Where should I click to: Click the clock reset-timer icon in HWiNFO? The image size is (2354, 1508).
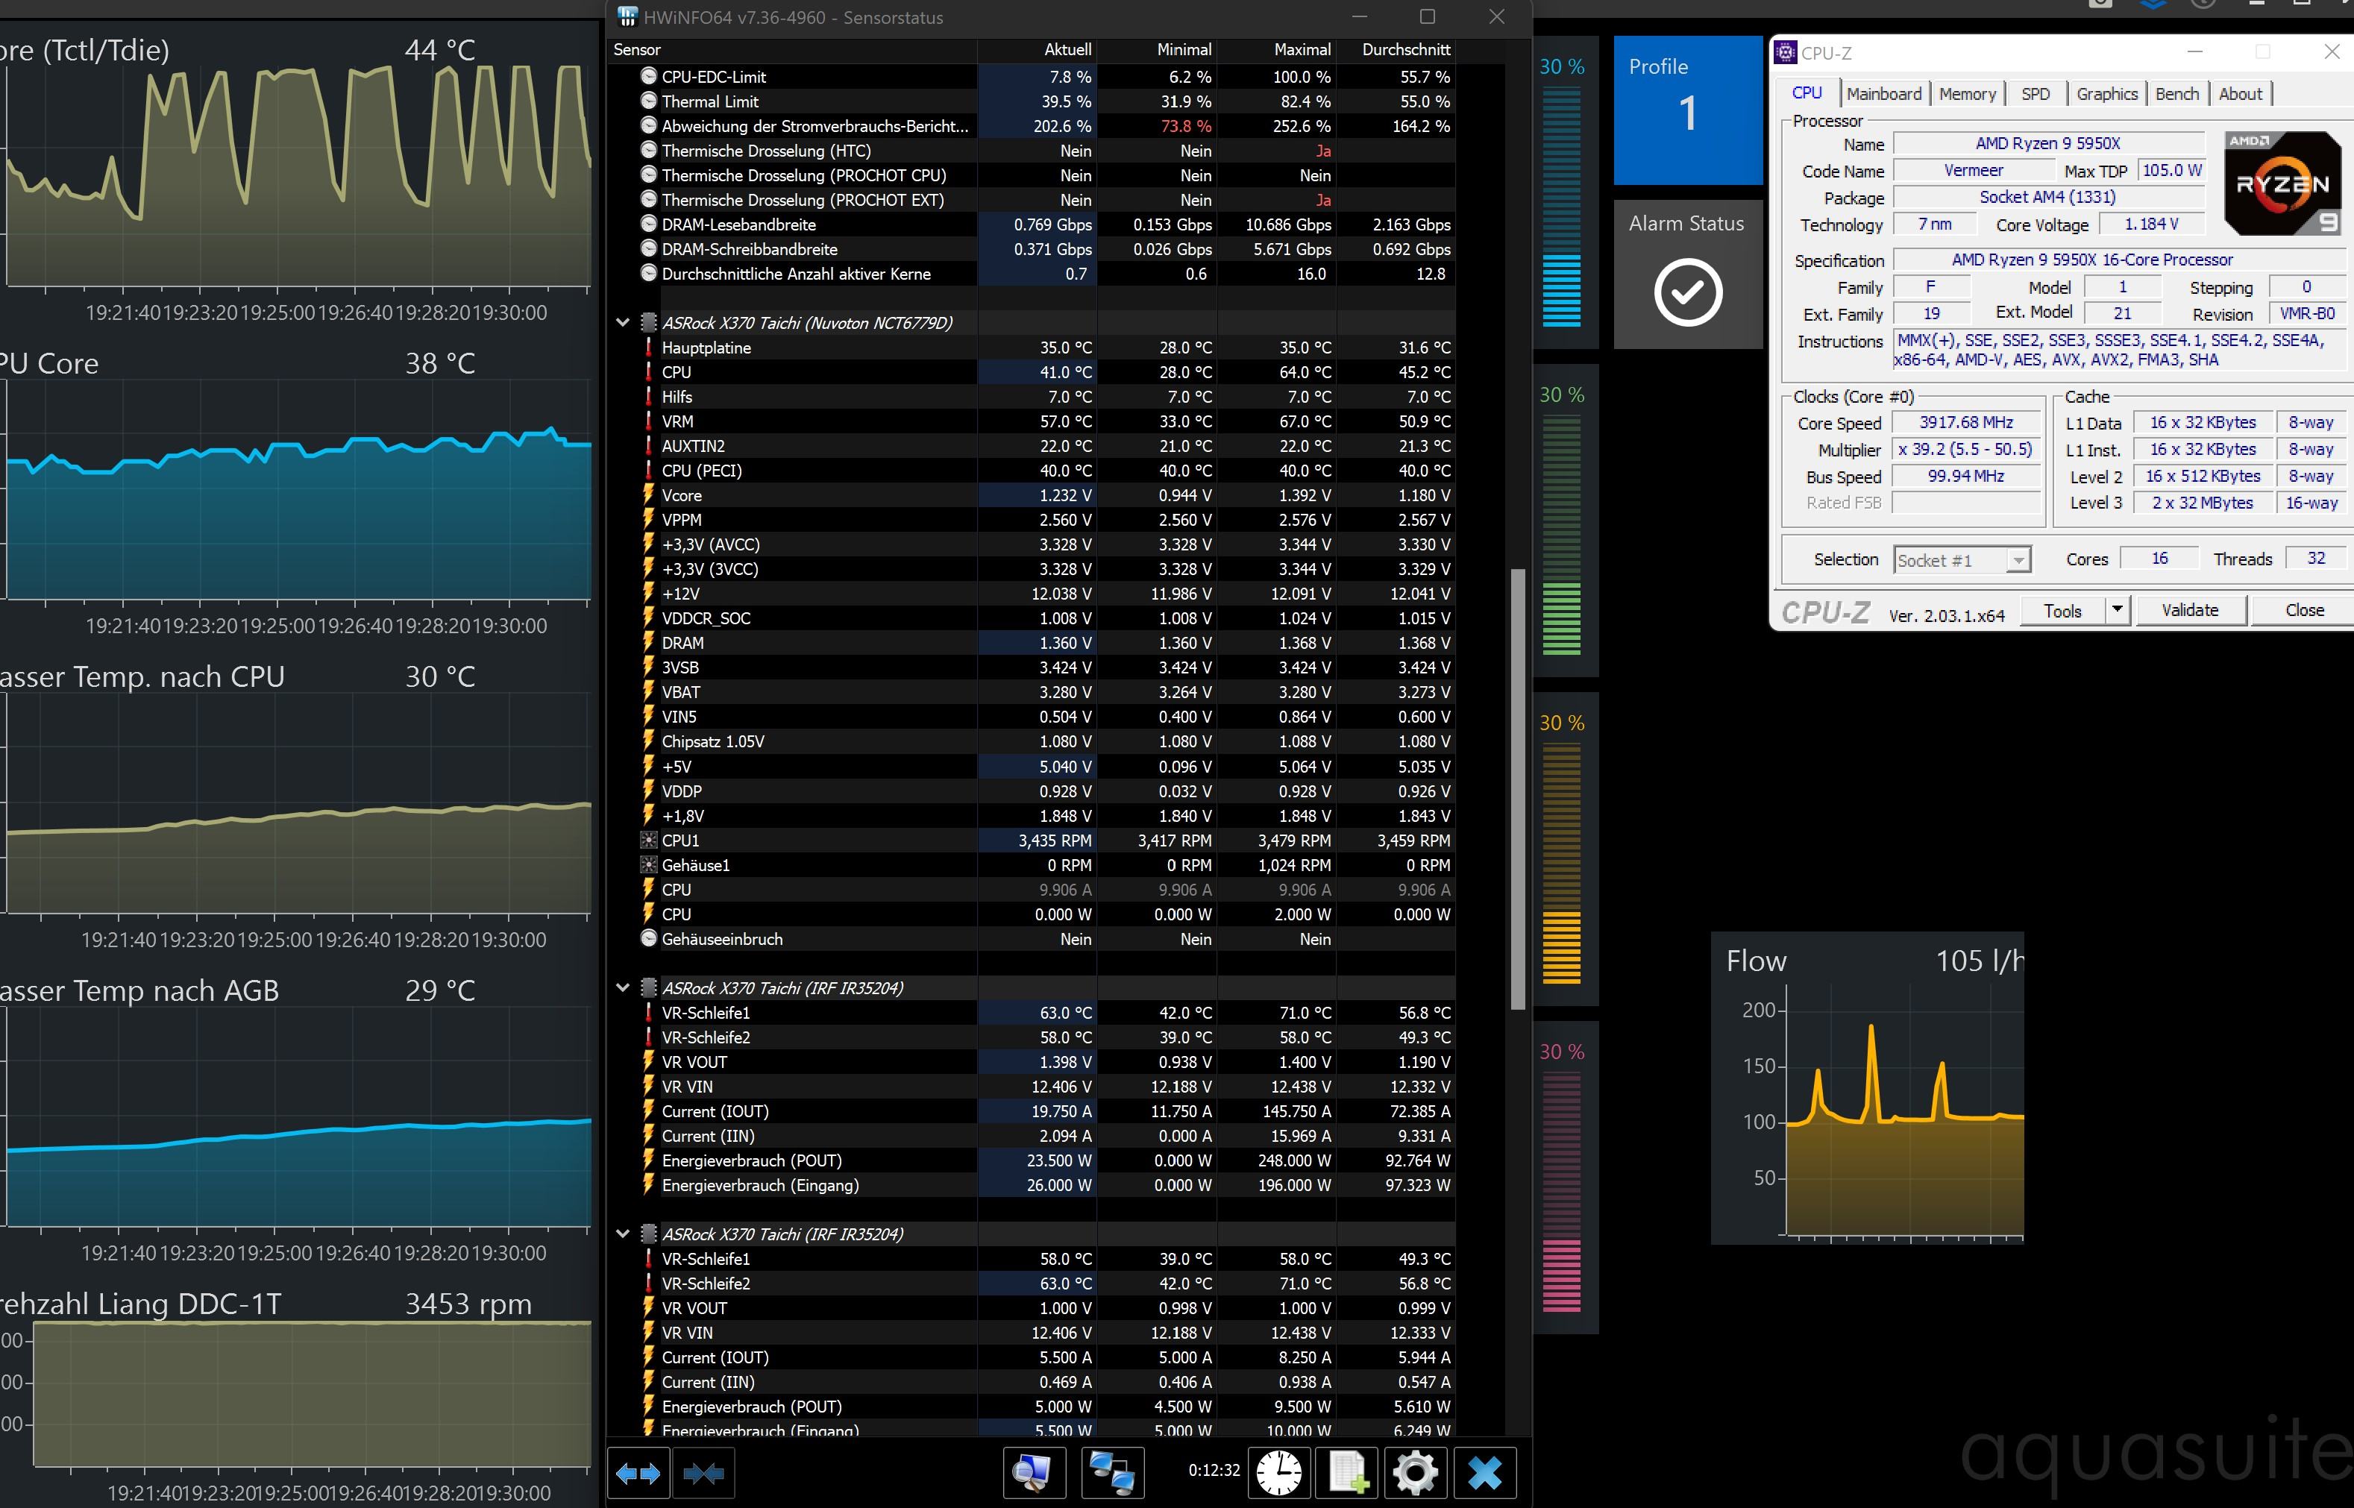click(x=1279, y=1473)
